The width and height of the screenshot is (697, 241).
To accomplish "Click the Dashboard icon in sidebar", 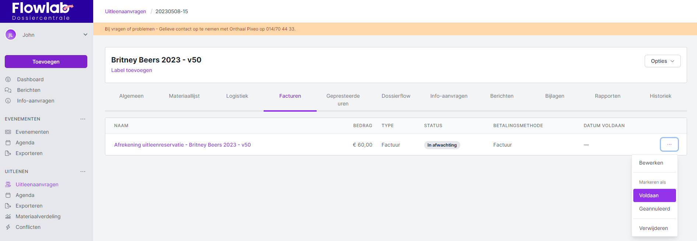I will [8, 79].
